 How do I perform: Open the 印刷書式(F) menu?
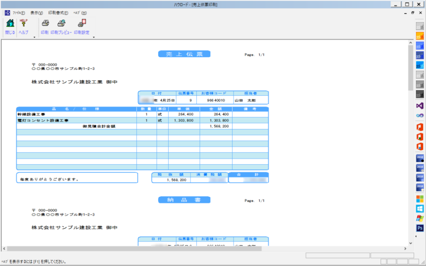point(58,13)
